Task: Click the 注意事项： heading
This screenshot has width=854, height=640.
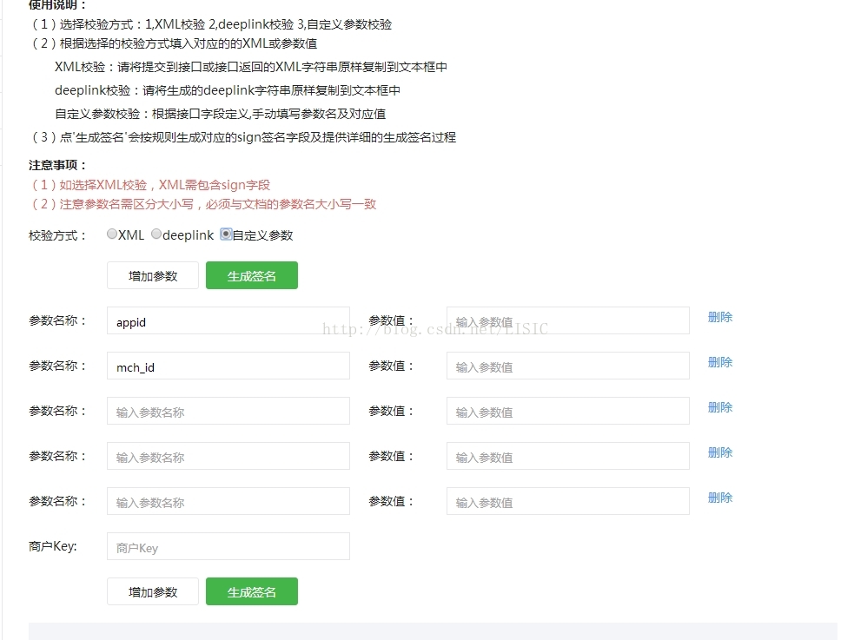Action: [x=57, y=165]
